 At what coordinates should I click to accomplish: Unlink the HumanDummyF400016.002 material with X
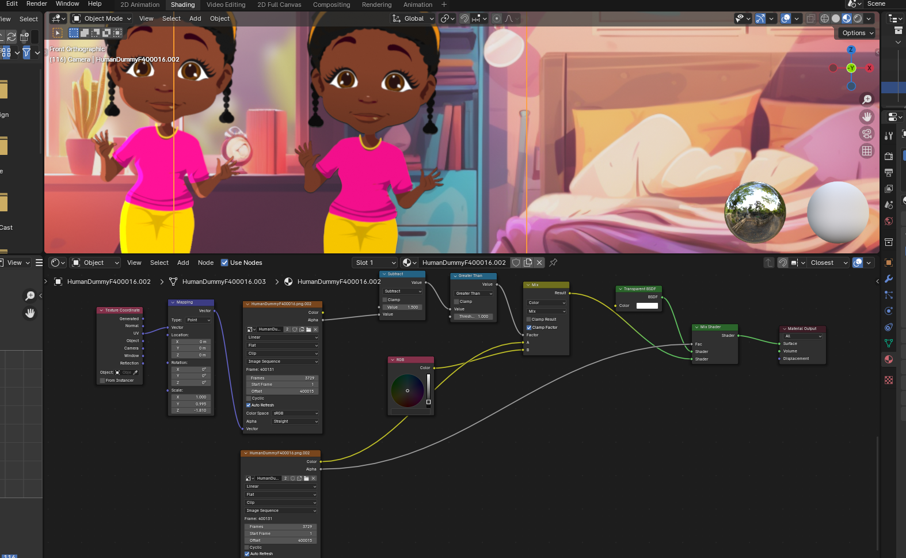[x=539, y=263]
